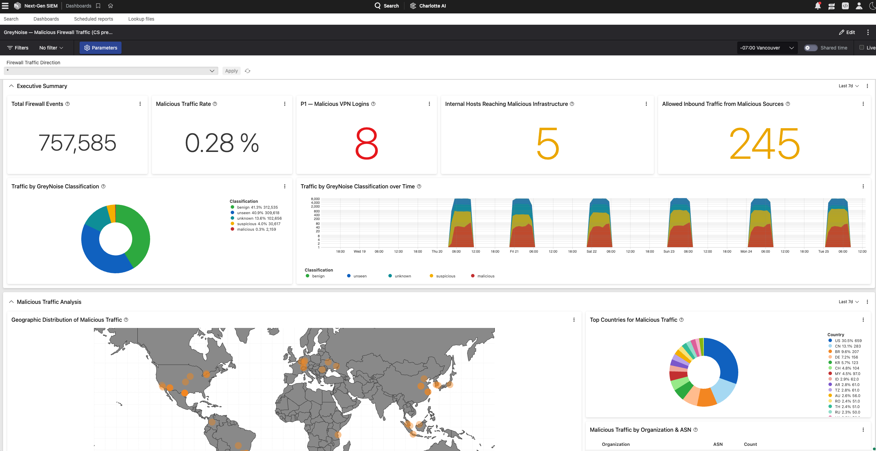The height and width of the screenshot is (451, 876).
Task: Click the red 8 VPN logins value
Action: click(367, 143)
